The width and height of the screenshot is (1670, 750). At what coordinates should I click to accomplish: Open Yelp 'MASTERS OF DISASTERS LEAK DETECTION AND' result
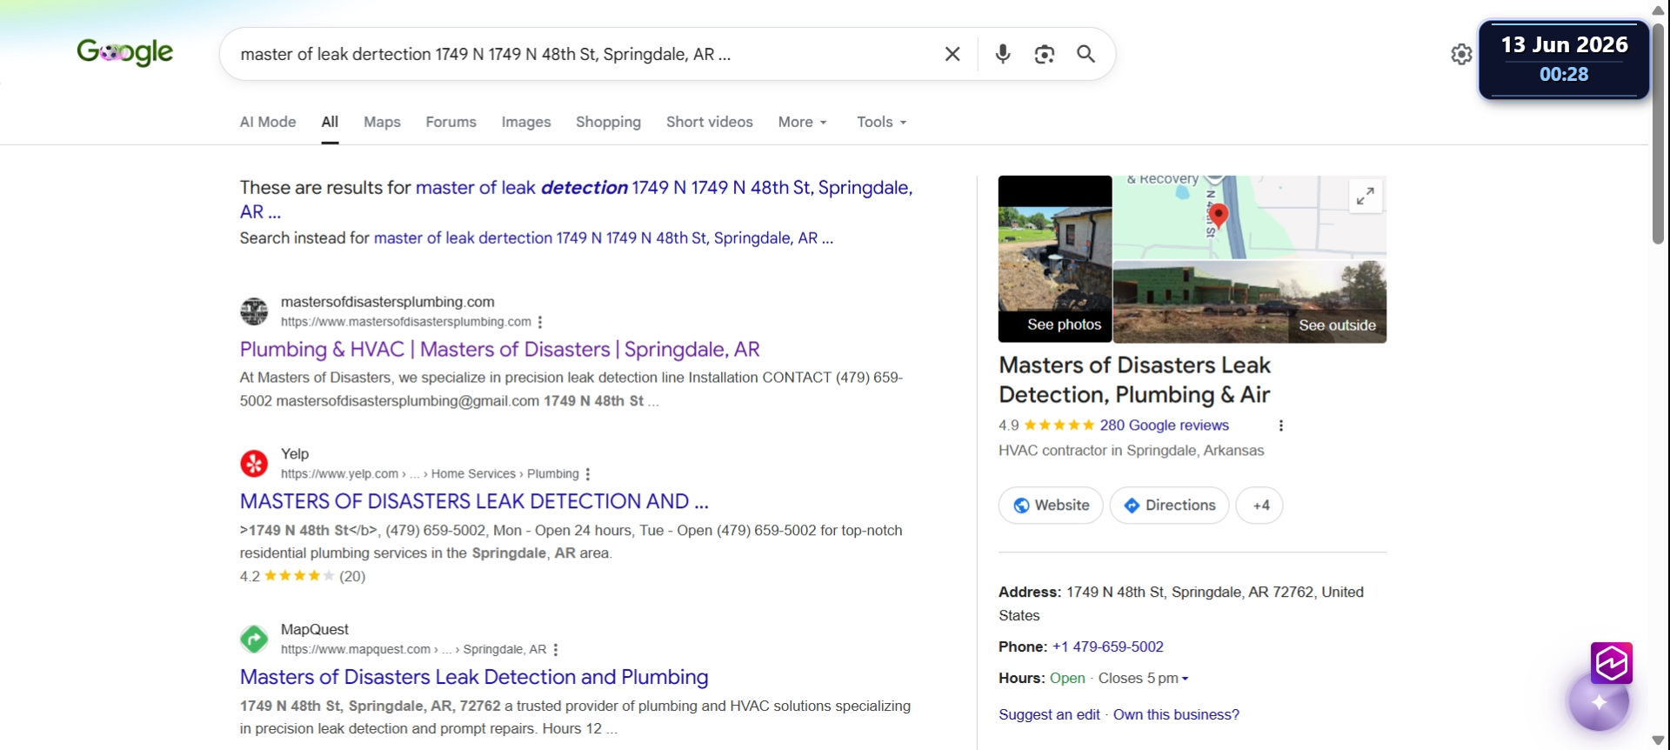tap(474, 502)
